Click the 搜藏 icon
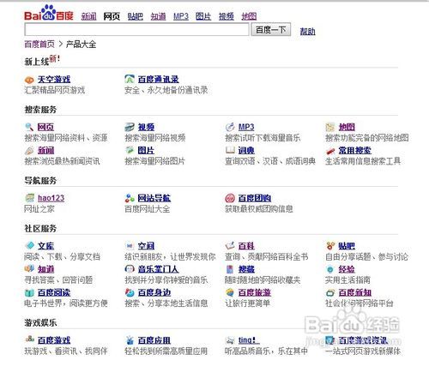 (230, 269)
